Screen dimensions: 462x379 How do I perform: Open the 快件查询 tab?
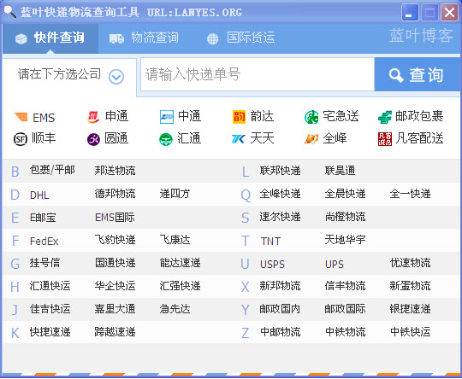click(x=50, y=38)
